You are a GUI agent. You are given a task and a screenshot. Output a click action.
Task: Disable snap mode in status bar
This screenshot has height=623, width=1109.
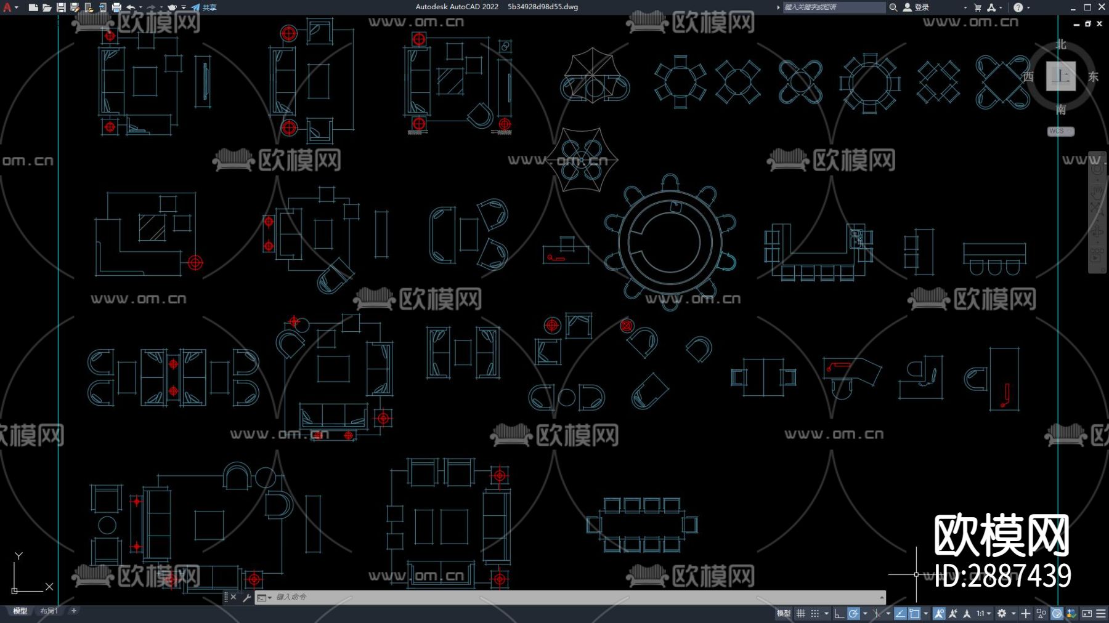(814, 614)
